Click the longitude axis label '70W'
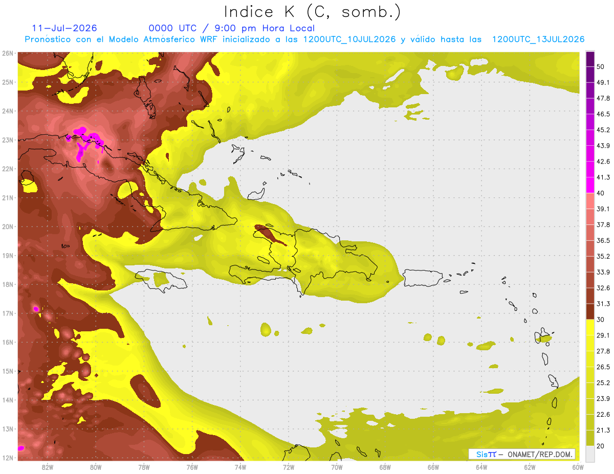 click(x=337, y=467)
